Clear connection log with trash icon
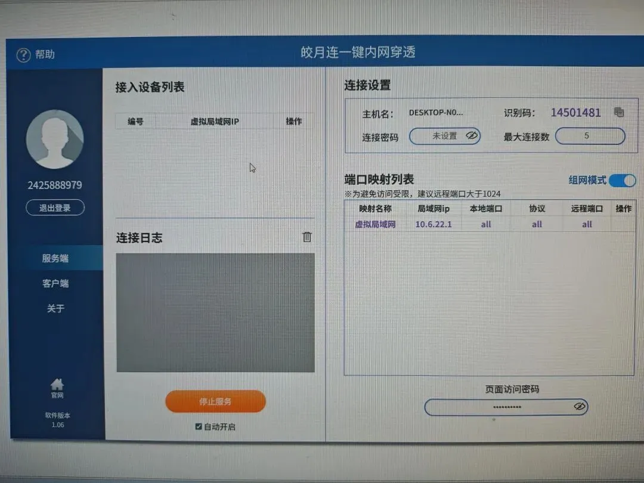This screenshot has width=644, height=483. [307, 237]
